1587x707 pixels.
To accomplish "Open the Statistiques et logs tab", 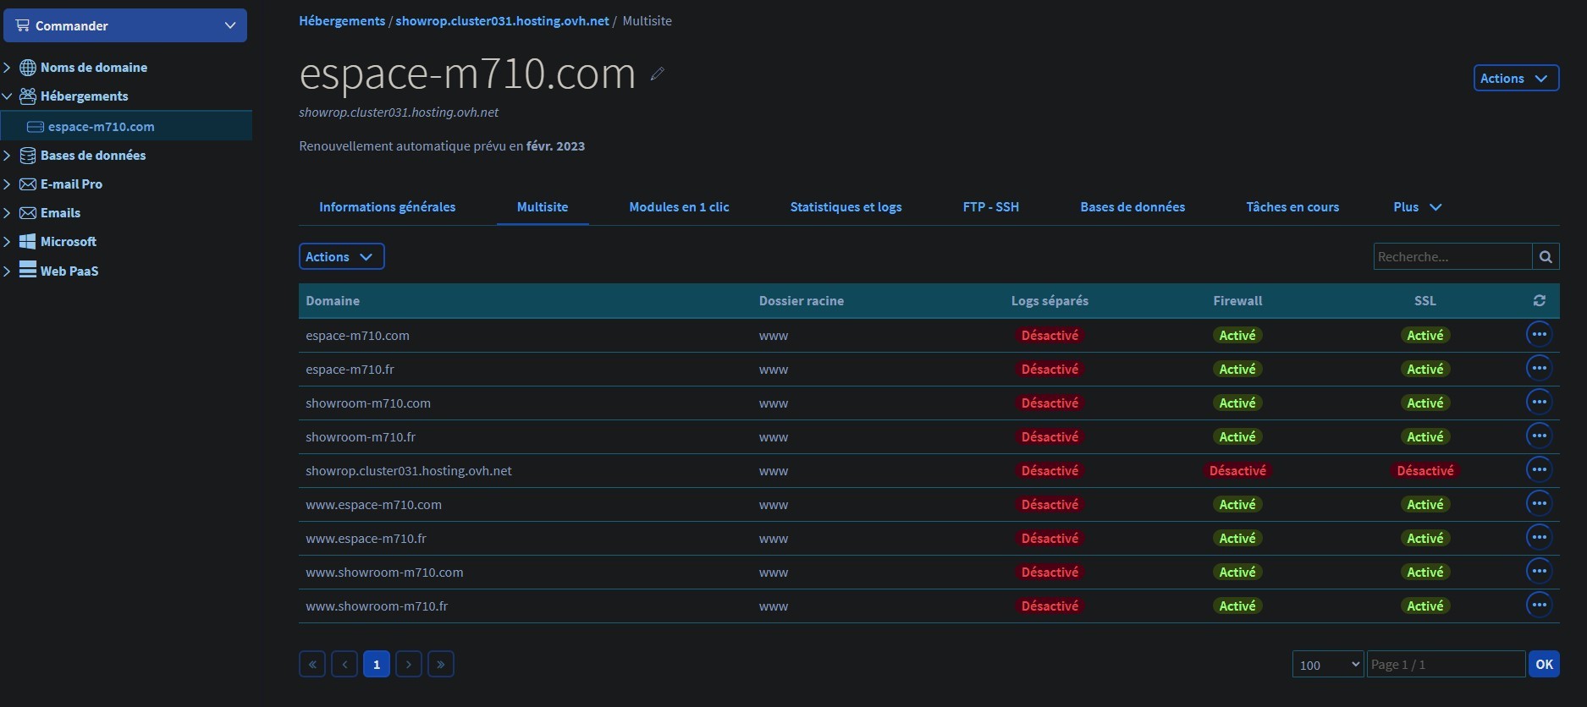I will 846,206.
